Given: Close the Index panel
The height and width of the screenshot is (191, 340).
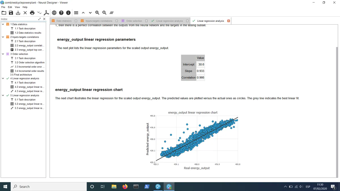Looking at the screenshot, I should click(44, 19).
